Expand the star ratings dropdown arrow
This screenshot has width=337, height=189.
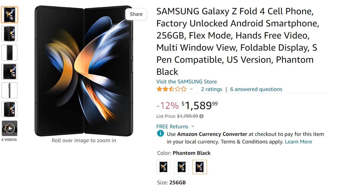click(191, 89)
